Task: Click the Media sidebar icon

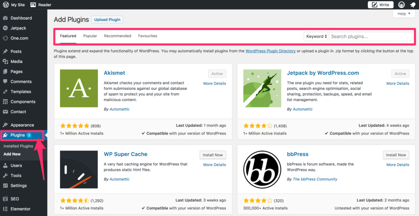Action: click(5, 61)
